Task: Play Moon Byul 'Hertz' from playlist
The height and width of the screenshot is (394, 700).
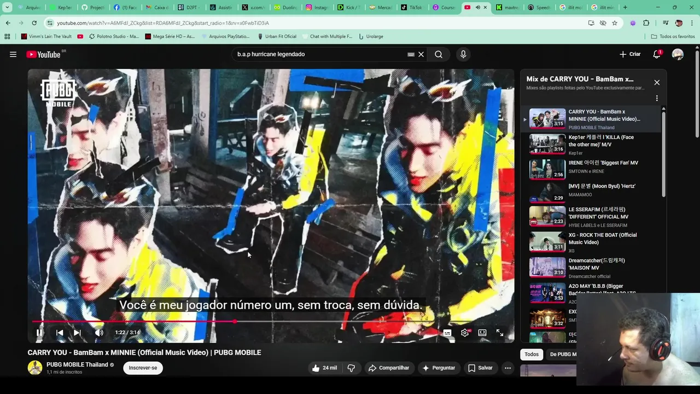Action: tap(591, 192)
